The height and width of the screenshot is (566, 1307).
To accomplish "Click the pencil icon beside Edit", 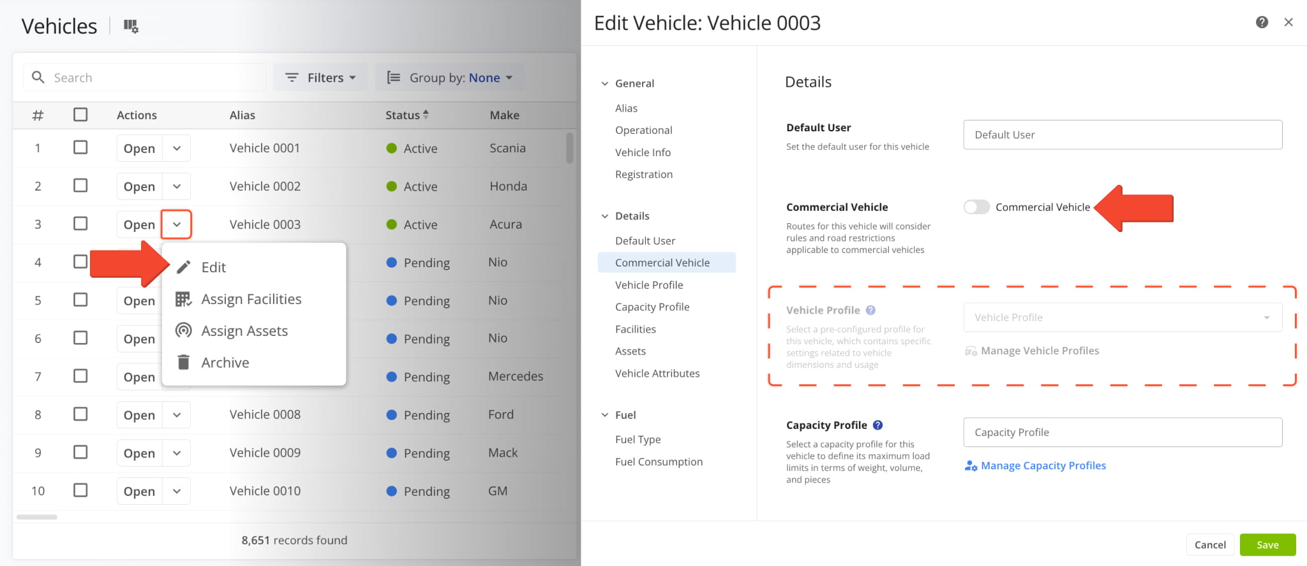I will [x=184, y=267].
